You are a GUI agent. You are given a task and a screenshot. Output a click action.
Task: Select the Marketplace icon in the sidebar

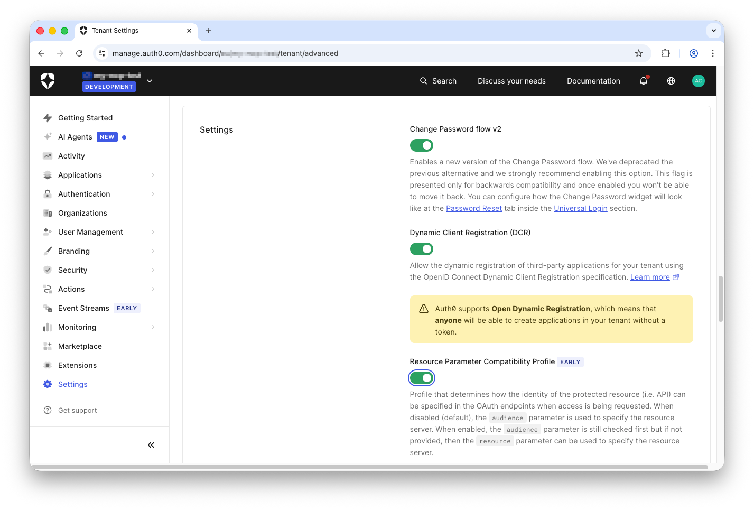[x=48, y=346]
